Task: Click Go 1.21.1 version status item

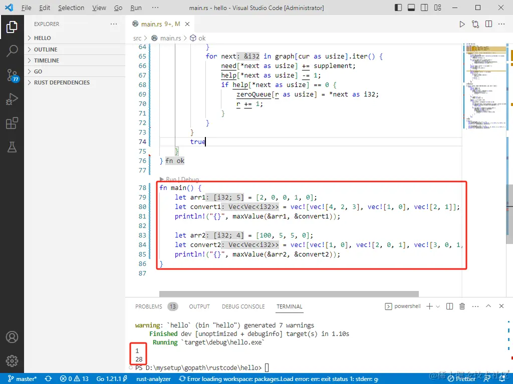Action: tap(112, 379)
